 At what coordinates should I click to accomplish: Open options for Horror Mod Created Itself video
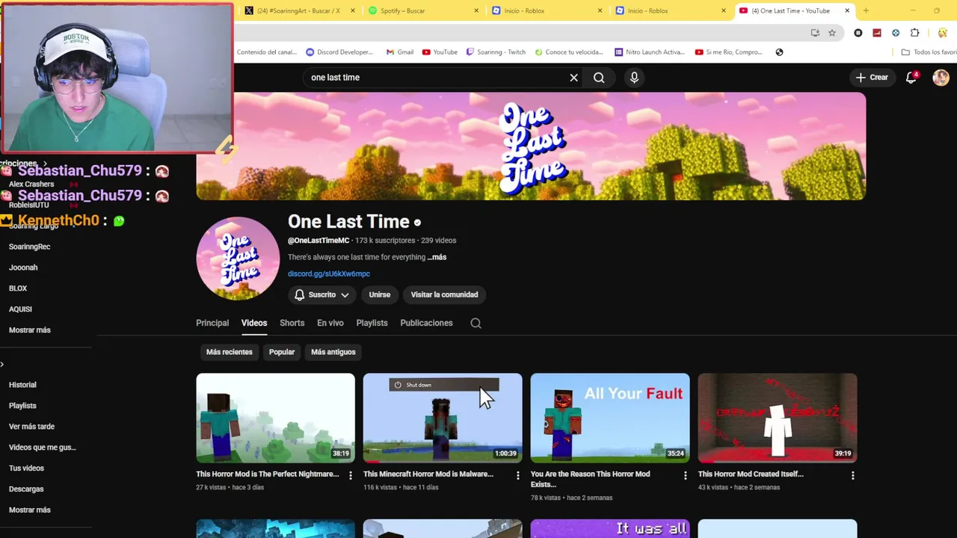[852, 475]
